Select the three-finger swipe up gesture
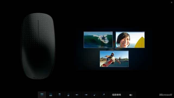 pyautogui.click(x=42, y=95)
